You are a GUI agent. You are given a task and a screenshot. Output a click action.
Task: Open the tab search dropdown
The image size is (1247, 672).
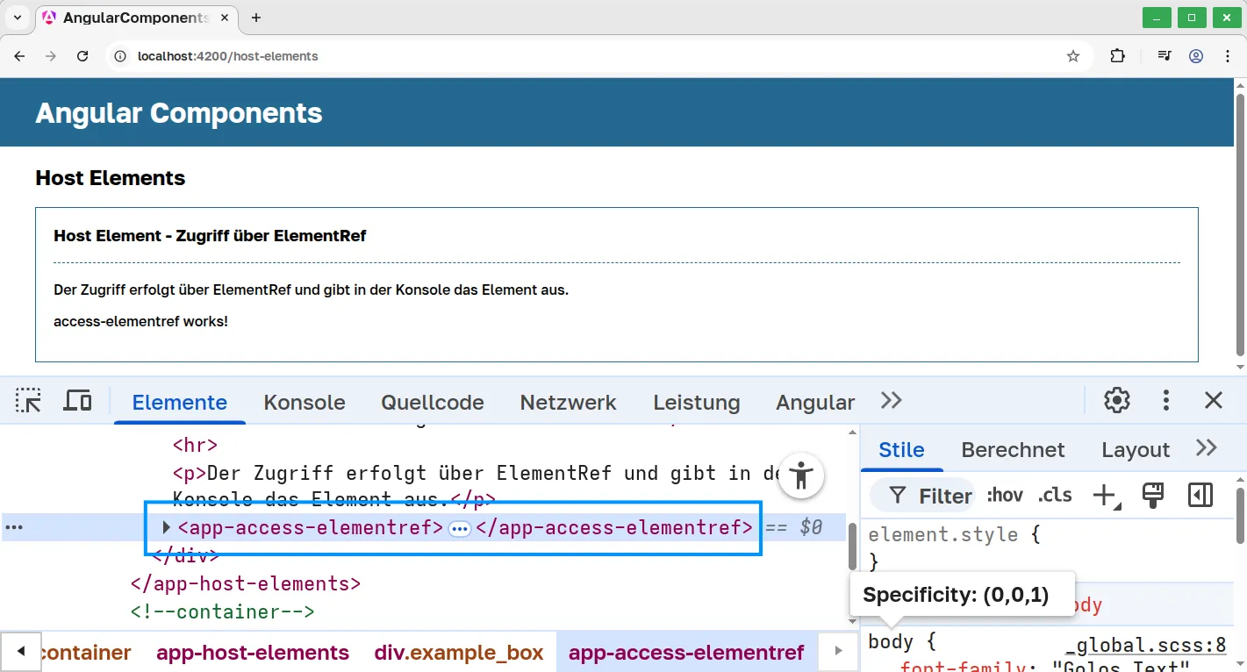tap(17, 18)
